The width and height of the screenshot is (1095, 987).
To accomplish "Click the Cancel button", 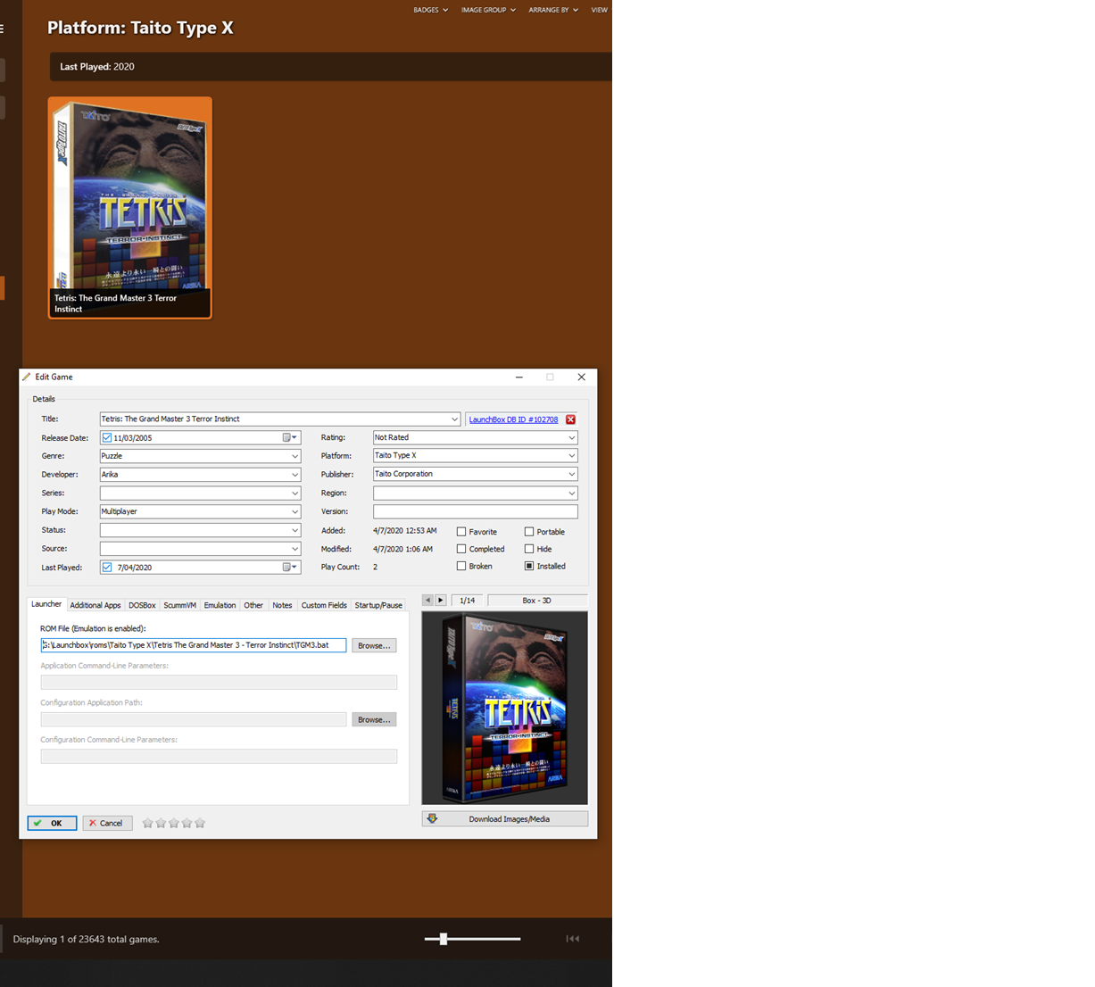I will pos(107,823).
